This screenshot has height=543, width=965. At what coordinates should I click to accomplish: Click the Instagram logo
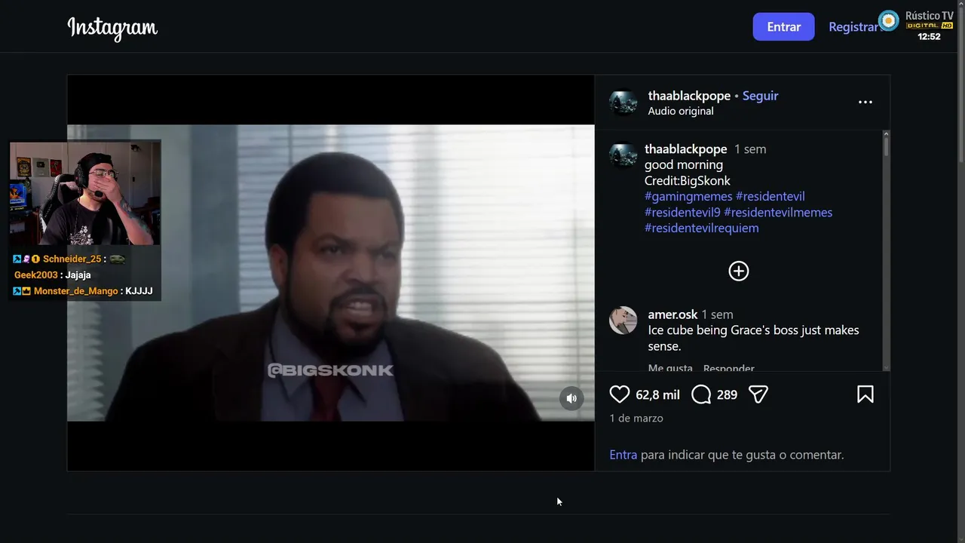[112, 28]
